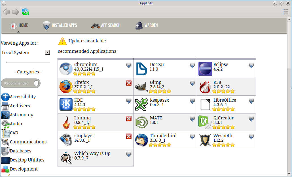Click the Updates available link
Screen dimensions: 292x177
87,41
